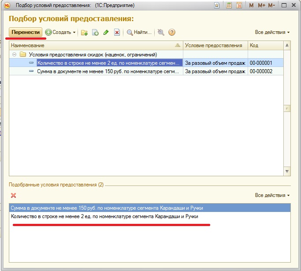Open the Создать dropdown arrow
Viewport: 301px width, 271px height.
coord(74,33)
